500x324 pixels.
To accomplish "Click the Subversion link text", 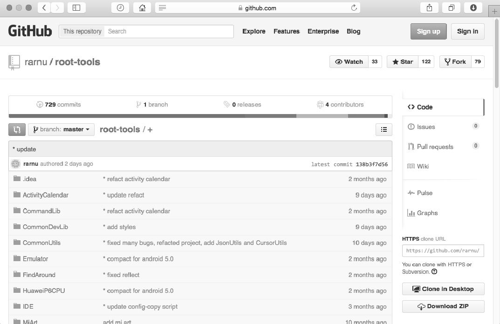I will click(x=416, y=272).
